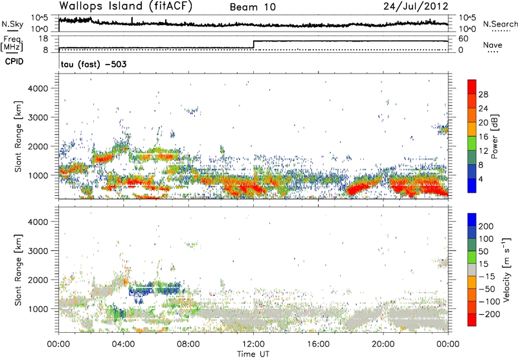This screenshot has height=358, width=518.
Task: Click the date '24/Jul/2012'
Action: point(416,6)
